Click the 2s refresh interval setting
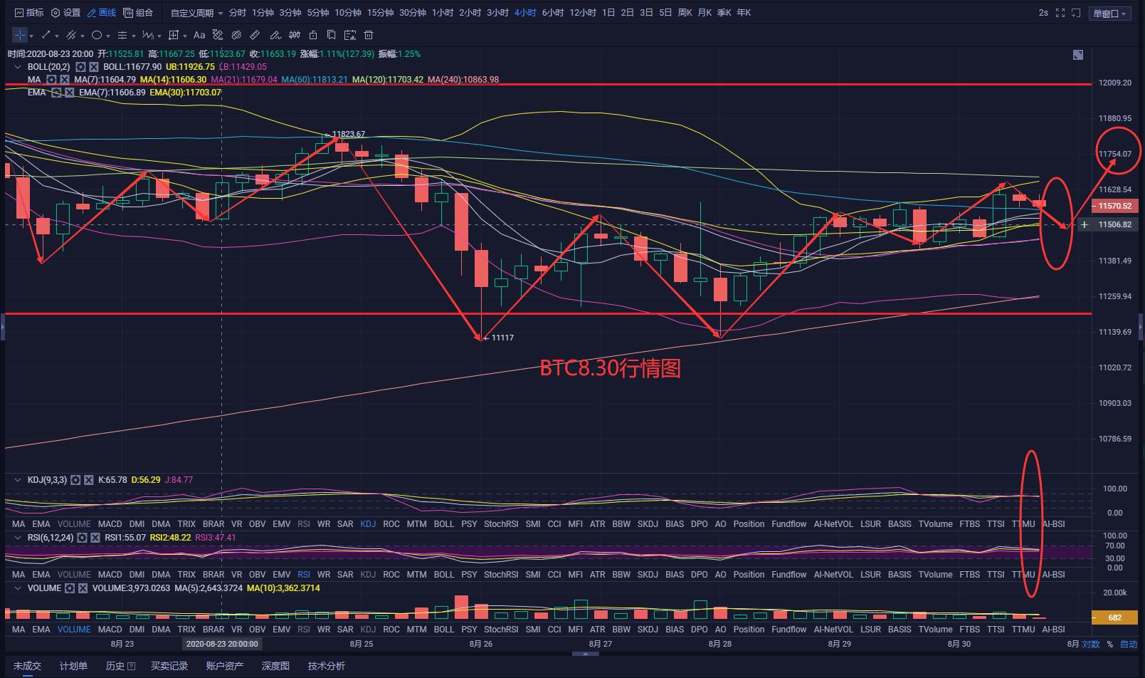This screenshot has height=678, width=1145. pos(1043,13)
